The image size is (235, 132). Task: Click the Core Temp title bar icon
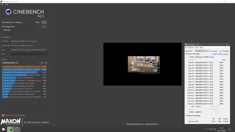[x=186, y=44]
